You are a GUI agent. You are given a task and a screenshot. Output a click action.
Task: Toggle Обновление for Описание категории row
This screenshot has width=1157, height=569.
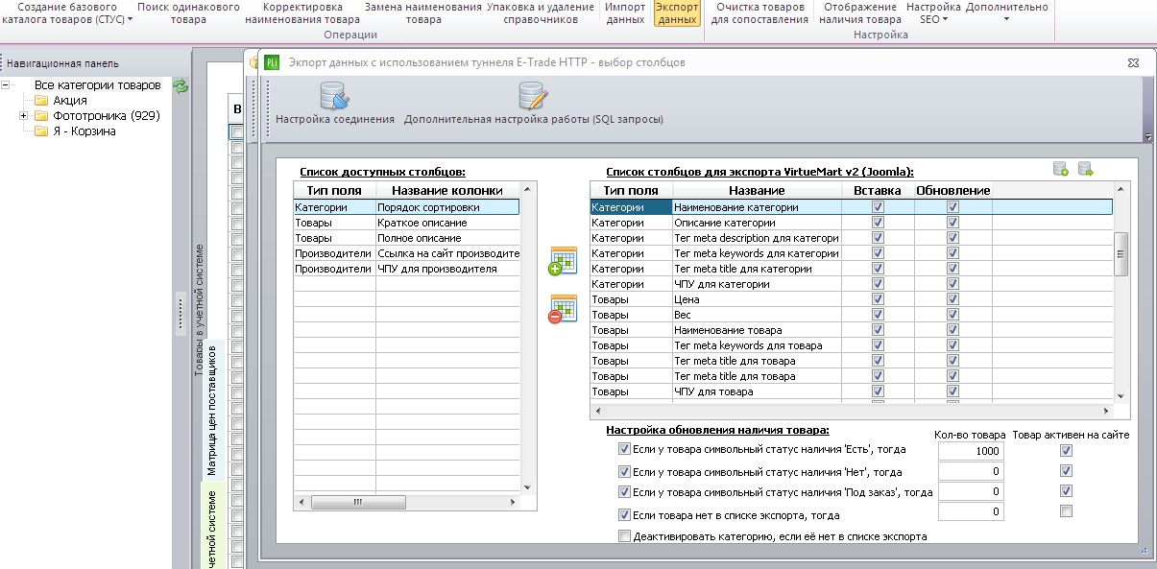tap(952, 223)
